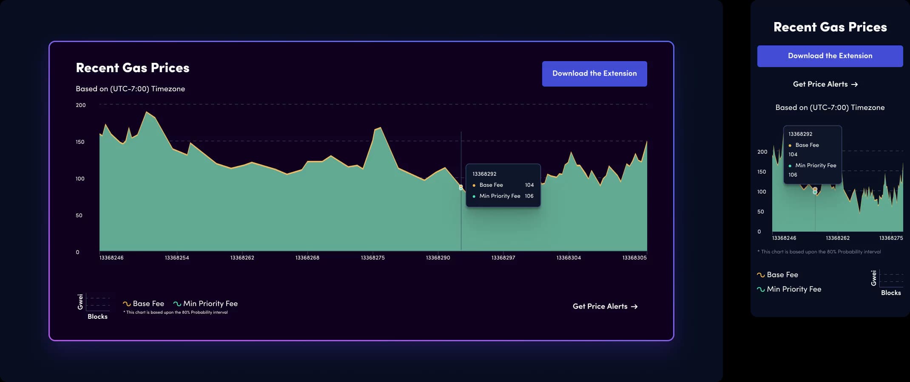Click Min Priority Fee wave icon in desktop legend
This screenshot has height=382, width=910.
pyautogui.click(x=177, y=304)
